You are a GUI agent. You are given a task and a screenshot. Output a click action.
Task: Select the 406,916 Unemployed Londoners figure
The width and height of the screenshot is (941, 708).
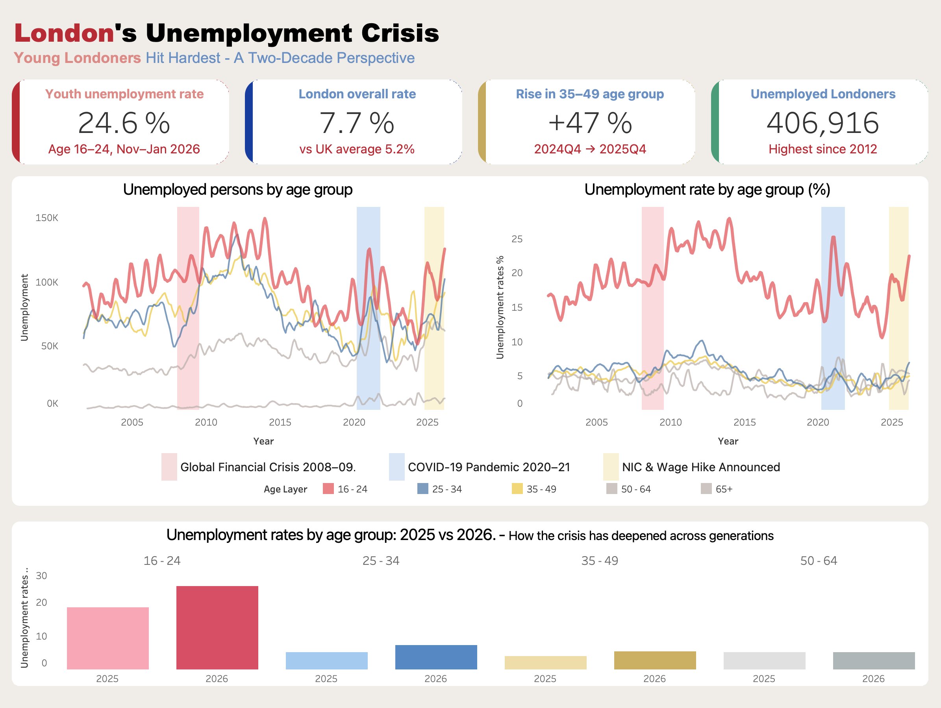click(822, 123)
